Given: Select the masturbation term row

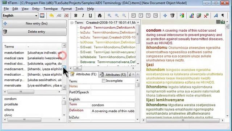Looking at the screenshot, I should [33, 53].
